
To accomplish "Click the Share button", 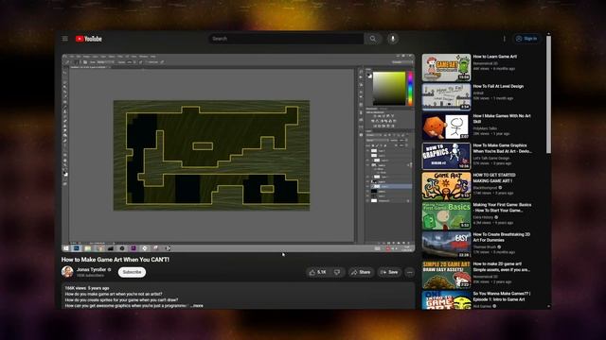I will 361,272.
